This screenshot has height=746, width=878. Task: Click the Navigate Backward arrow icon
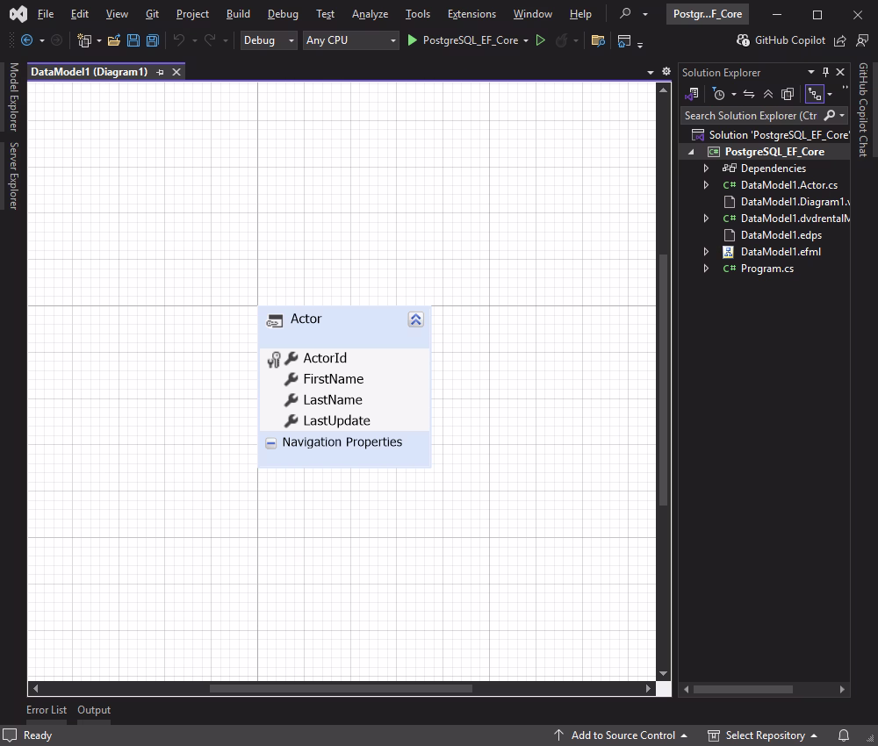[26, 40]
